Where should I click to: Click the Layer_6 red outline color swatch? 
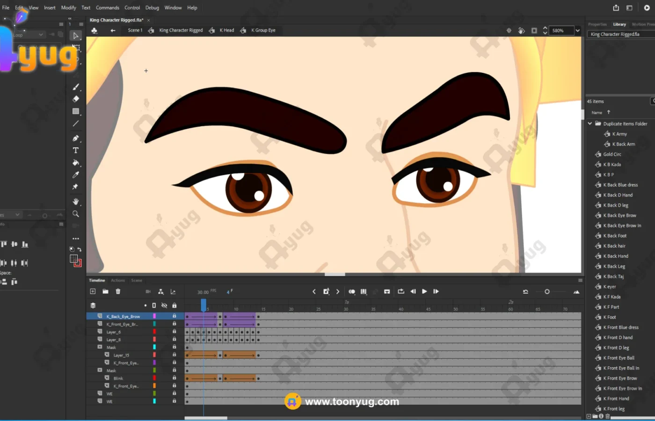pos(154,332)
